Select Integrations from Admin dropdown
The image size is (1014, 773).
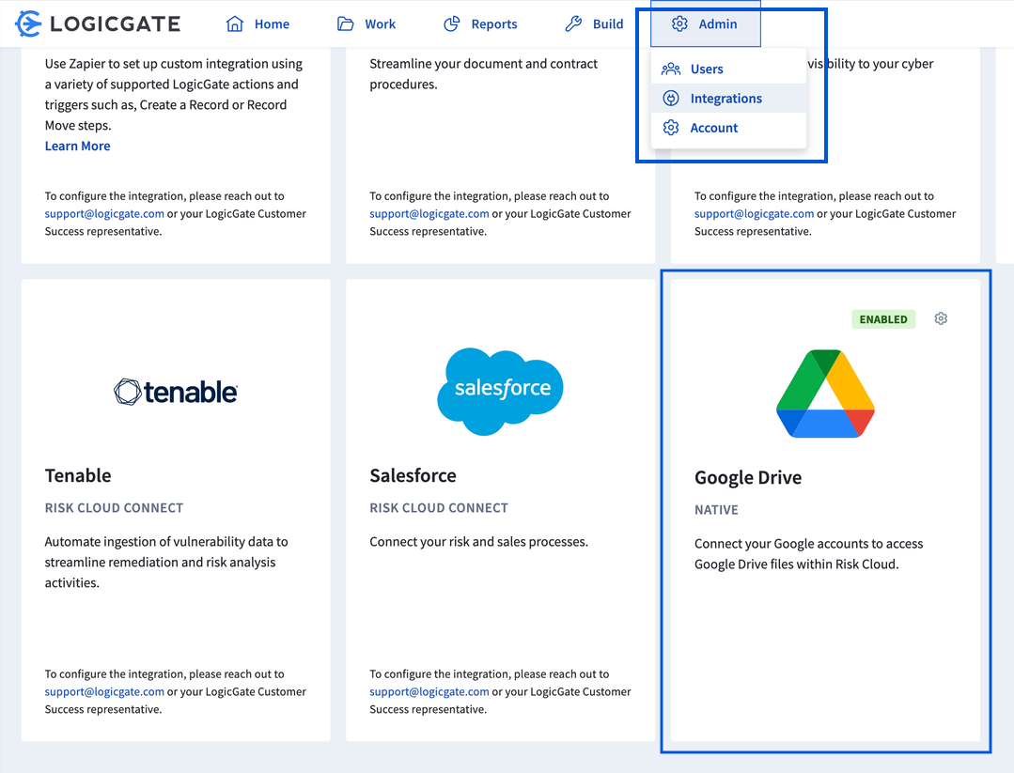(729, 99)
